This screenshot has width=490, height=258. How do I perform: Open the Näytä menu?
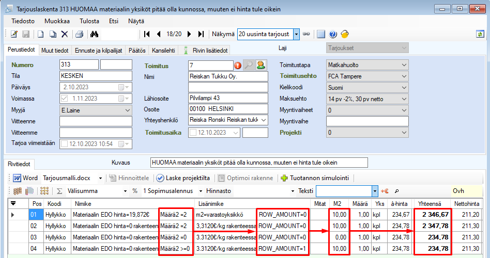tap(136, 21)
